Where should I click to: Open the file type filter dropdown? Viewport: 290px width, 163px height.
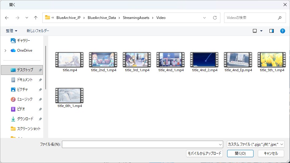(256, 144)
